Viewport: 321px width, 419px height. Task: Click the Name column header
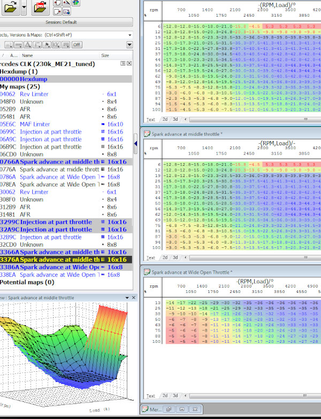pos(27,56)
